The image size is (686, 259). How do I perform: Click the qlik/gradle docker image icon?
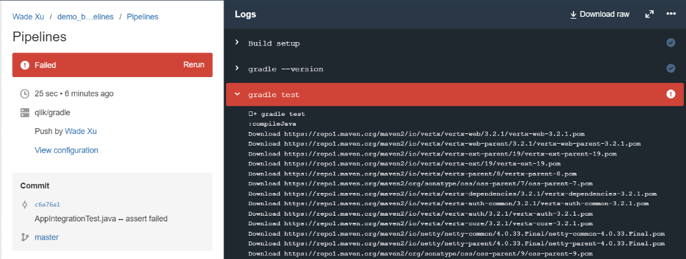coord(25,113)
